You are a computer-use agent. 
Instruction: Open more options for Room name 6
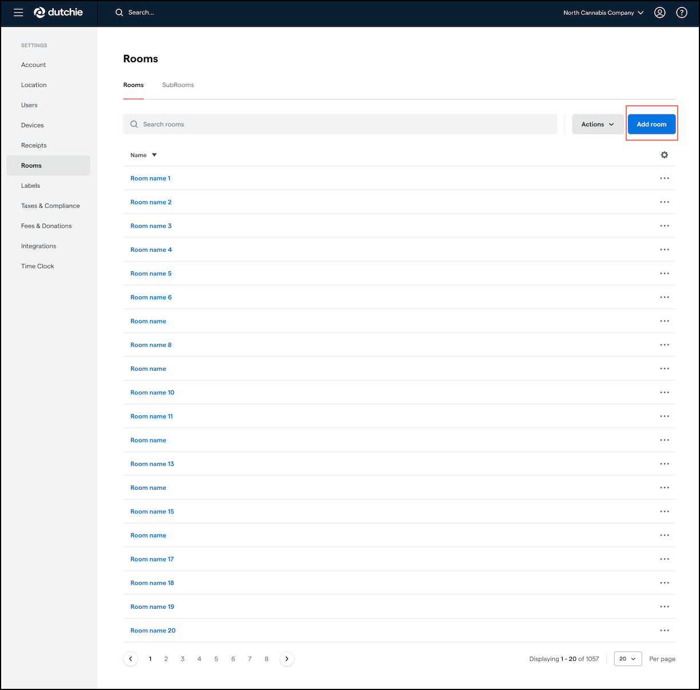tap(665, 298)
